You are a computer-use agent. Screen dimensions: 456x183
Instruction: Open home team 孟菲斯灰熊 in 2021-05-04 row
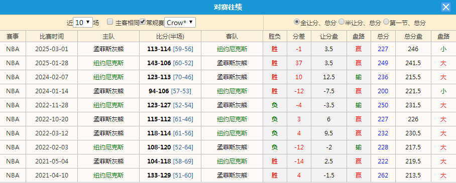click(x=108, y=161)
